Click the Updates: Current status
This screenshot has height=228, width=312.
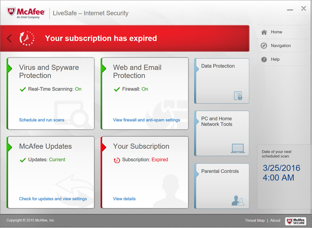(x=47, y=160)
